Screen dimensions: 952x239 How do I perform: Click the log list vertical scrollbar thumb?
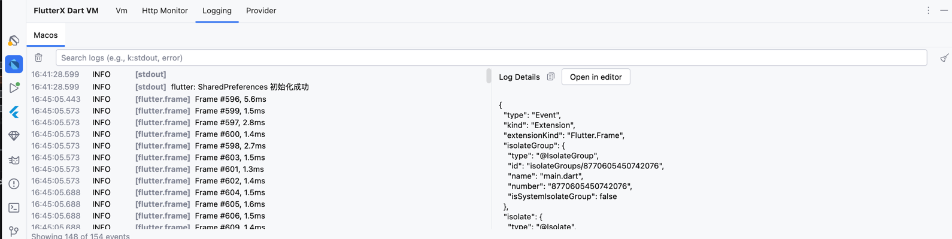(489, 75)
